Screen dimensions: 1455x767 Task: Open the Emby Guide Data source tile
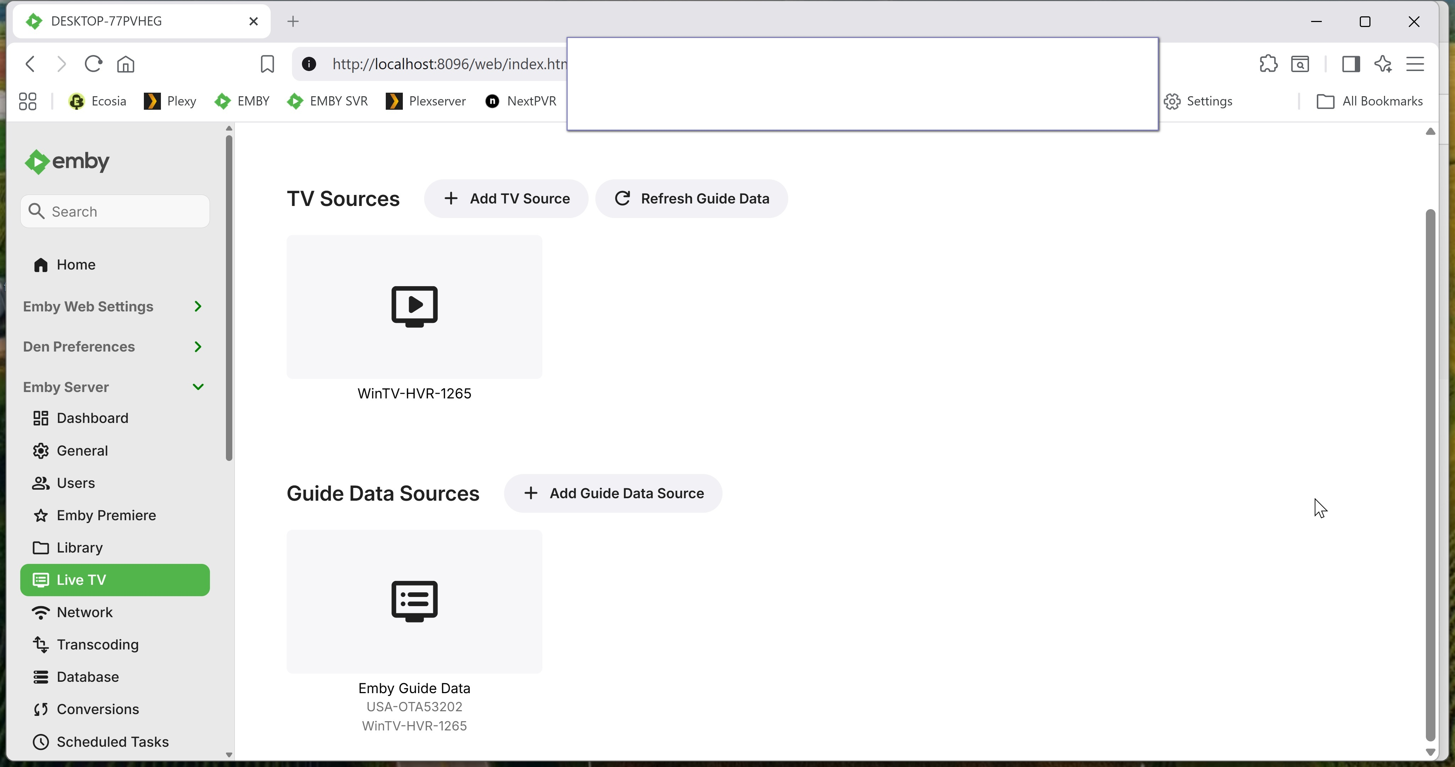[x=414, y=602]
